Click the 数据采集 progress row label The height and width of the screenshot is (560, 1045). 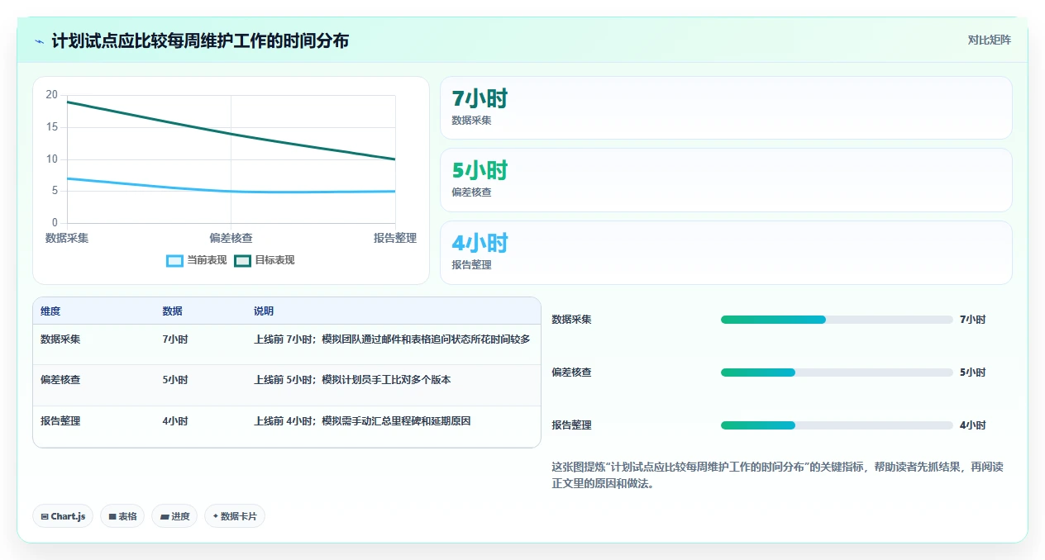coord(572,320)
